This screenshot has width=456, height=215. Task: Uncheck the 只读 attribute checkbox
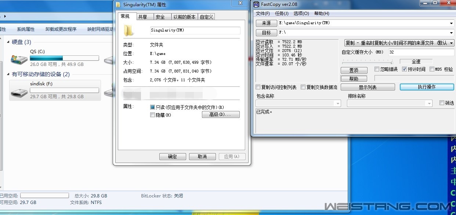(152, 106)
